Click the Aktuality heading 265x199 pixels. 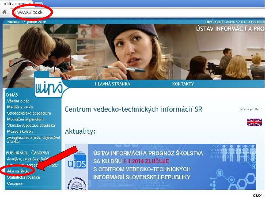click(x=80, y=132)
